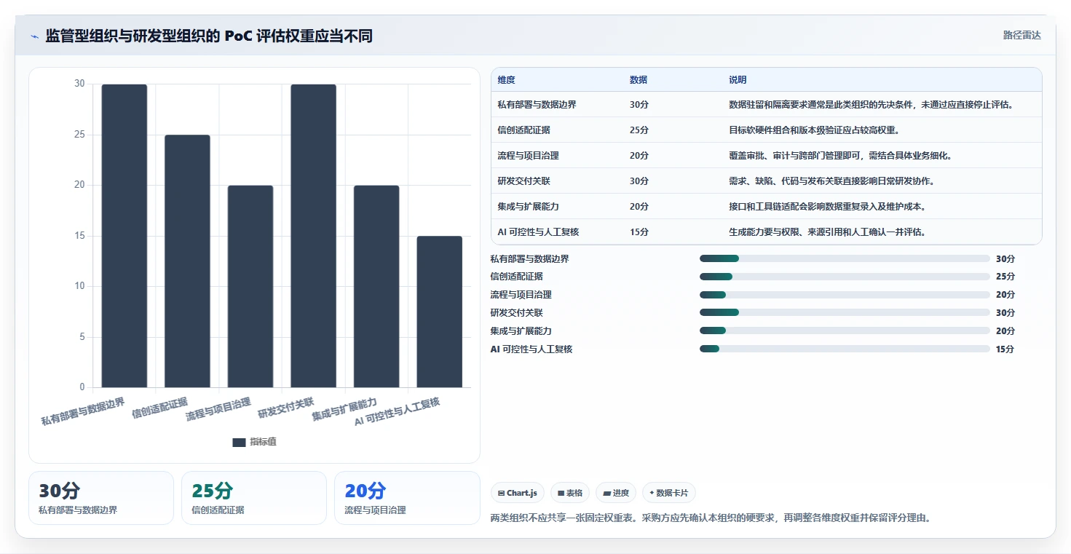This screenshot has width=1071, height=554.
Task: Select the 信创适配证据 table row cell
Action: (x=523, y=130)
